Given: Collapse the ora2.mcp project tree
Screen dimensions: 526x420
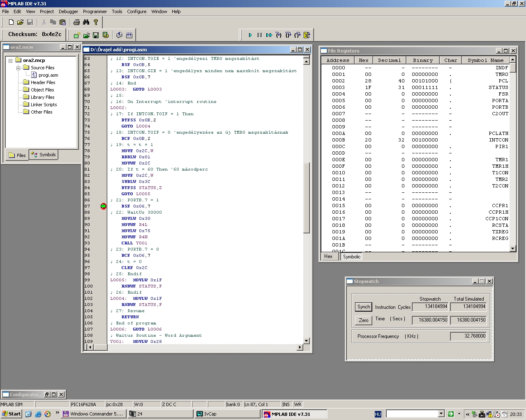Looking at the screenshot, I should click(x=11, y=60).
